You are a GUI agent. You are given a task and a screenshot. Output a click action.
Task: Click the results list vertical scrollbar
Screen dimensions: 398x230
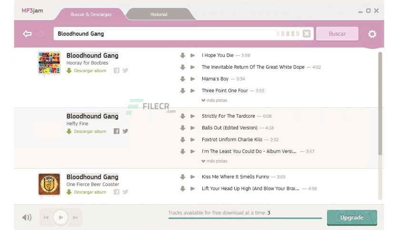point(380,103)
